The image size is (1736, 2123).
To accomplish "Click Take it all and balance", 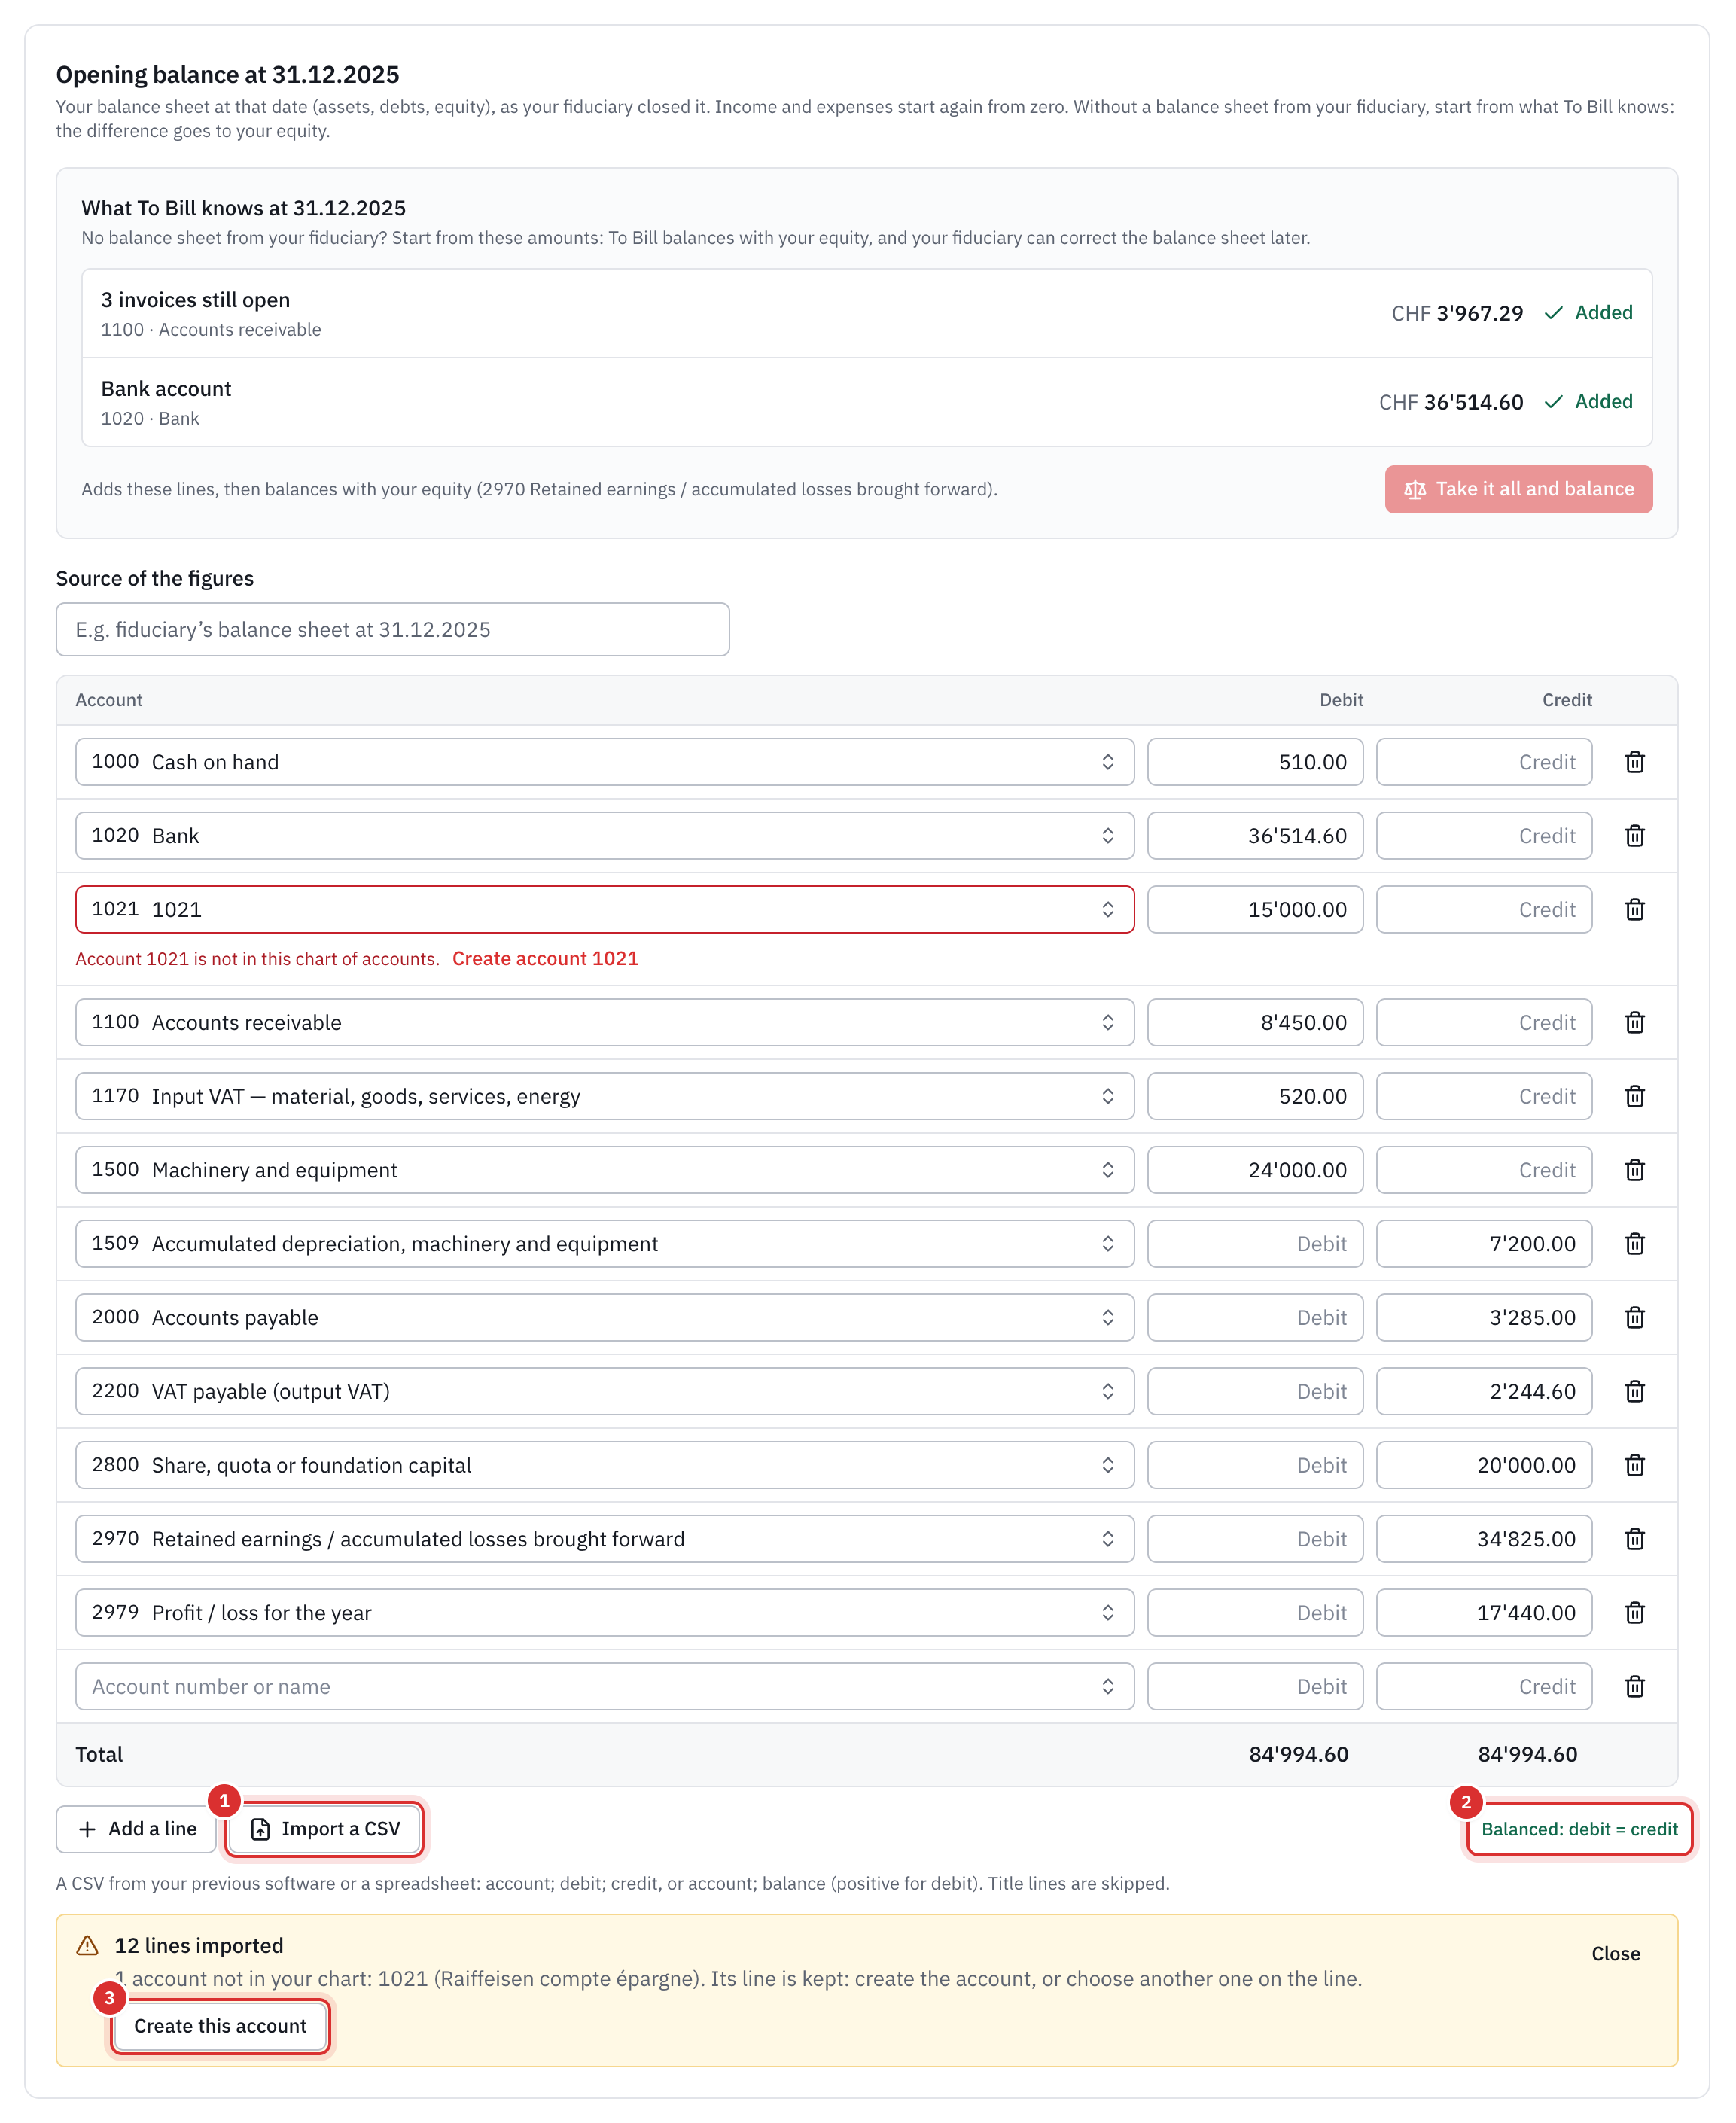I will click(x=1518, y=489).
